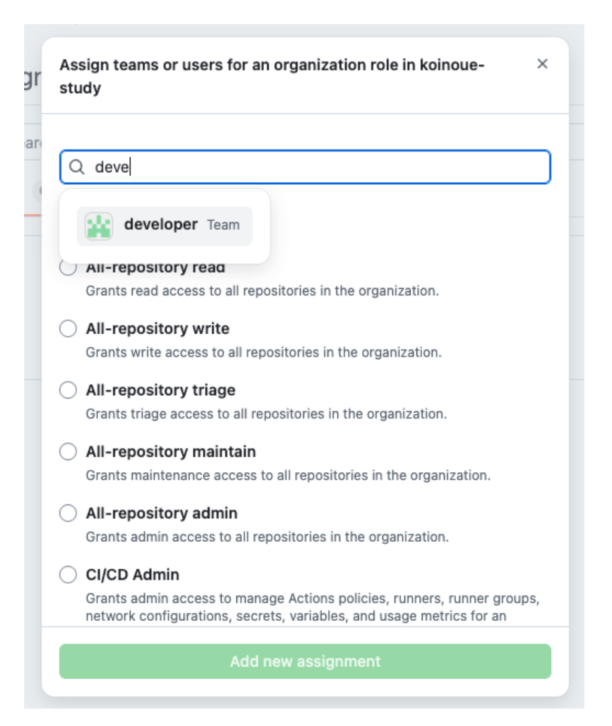Click the All-repository triage label text

160,390
